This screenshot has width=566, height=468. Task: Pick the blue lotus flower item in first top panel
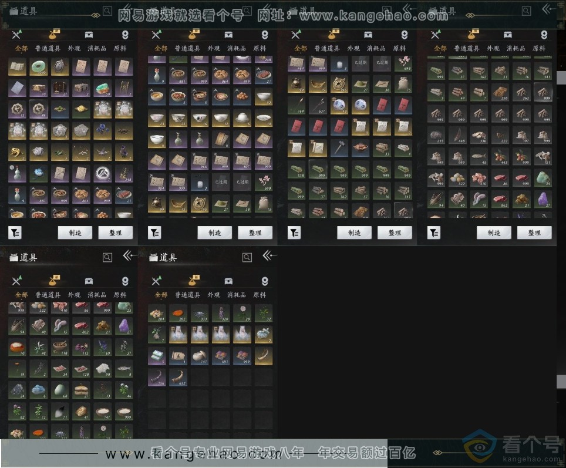pyautogui.click(x=39, y=174)
